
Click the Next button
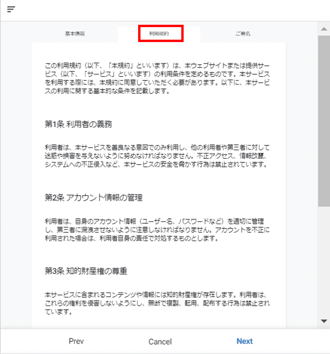pyautogui.click(x=244, y=341)
